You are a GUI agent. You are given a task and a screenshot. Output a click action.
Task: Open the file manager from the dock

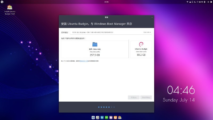click(x=111, y=118)
